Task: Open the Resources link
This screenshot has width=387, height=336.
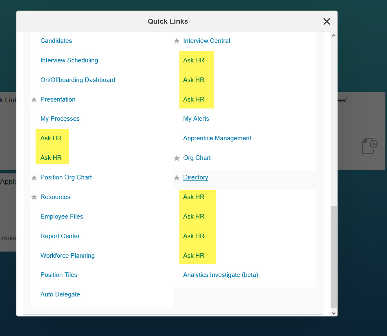Action: click(55, 197)
